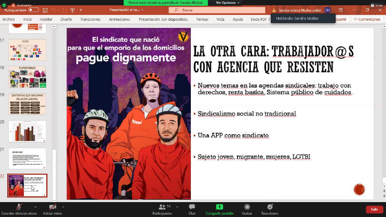Click the editing area scroll-up arrow
The height and width of the screenshot is (217, 386).
click(384, 26)
